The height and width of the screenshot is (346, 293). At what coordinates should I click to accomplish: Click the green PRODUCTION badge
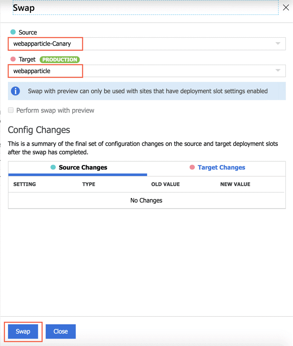pos(60,59)
